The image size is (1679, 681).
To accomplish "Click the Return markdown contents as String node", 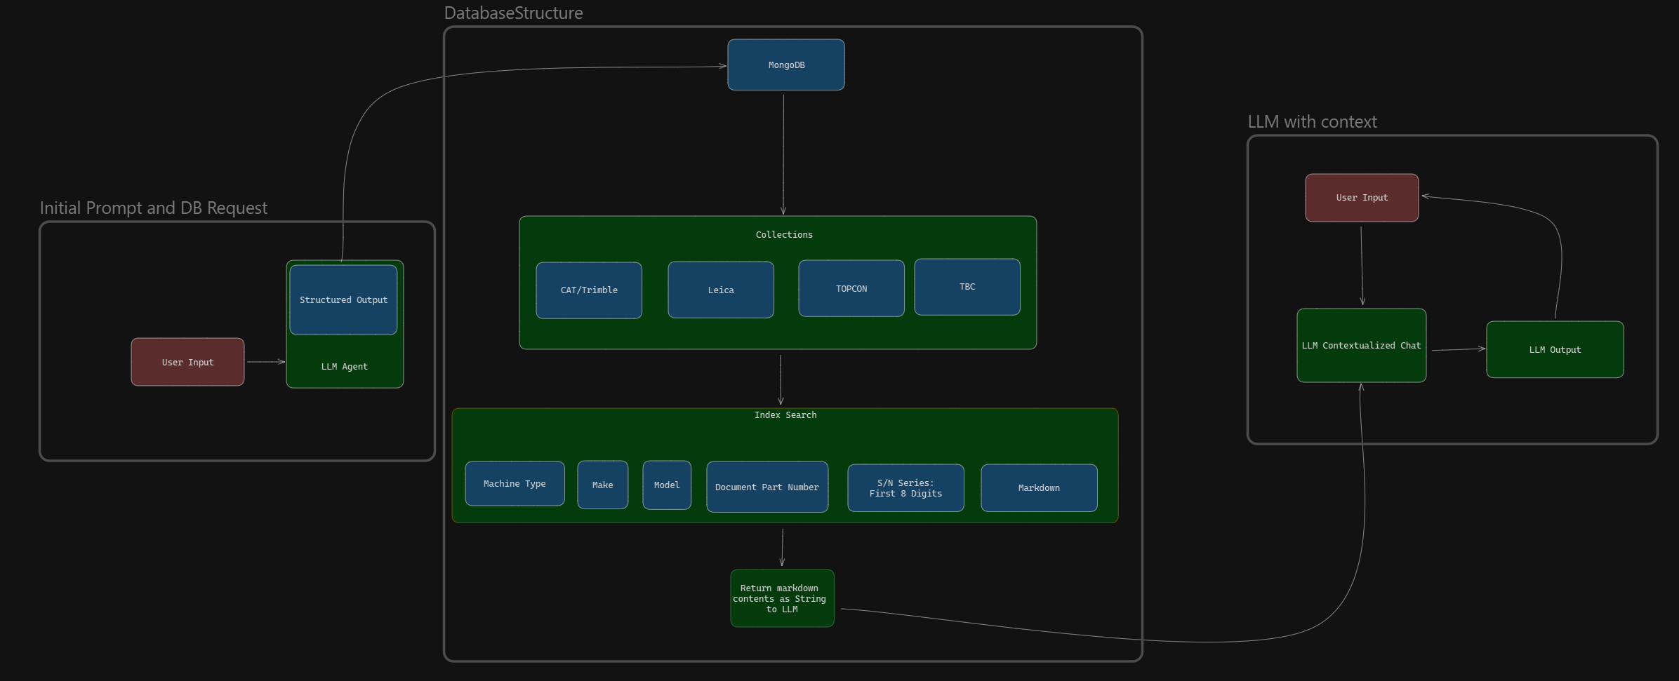I will [781, 598].
